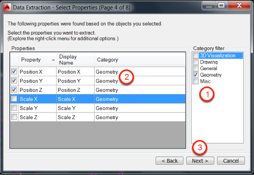254x175 pixels.
Task: Enable the Misc category filter
Action: pos(196,81)
